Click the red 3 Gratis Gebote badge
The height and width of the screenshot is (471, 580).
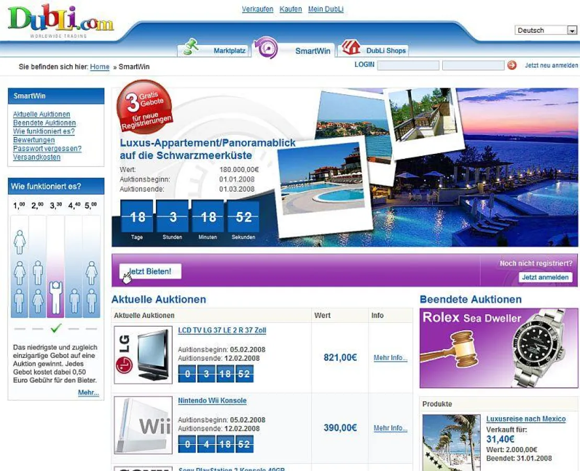tap(144, 107)
